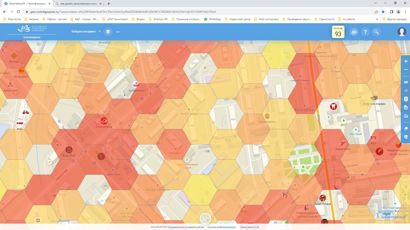
Task: Click the Успех Плюс map marker
Action: (343, 144)
